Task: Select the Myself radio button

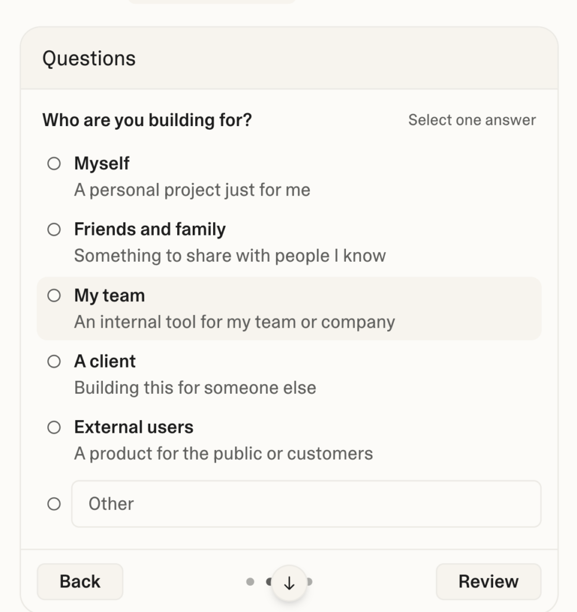Action: point(54,164)
